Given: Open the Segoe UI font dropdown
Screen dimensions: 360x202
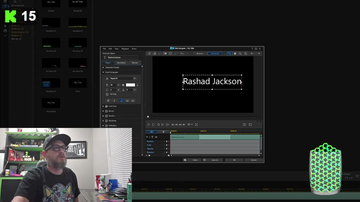Looking at the screenshot, I should click(134, 79).
